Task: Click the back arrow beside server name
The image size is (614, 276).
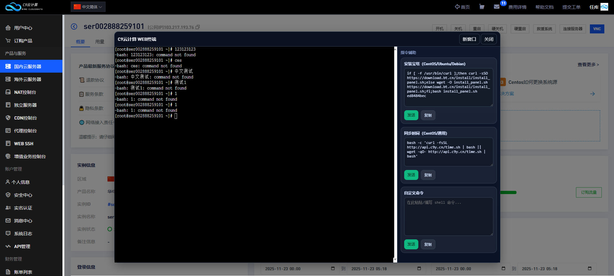Action: pyautogui.click(x=74, y=26)
